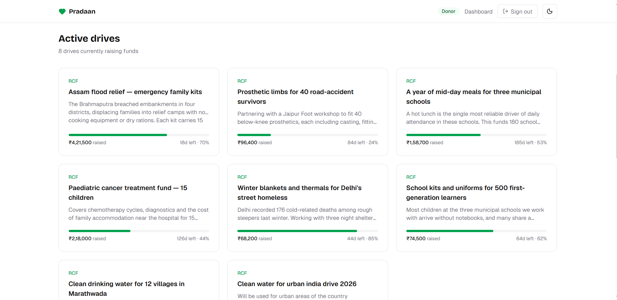
Task: Click the RCF label on Winter blankets card
Action: (242, 177)
